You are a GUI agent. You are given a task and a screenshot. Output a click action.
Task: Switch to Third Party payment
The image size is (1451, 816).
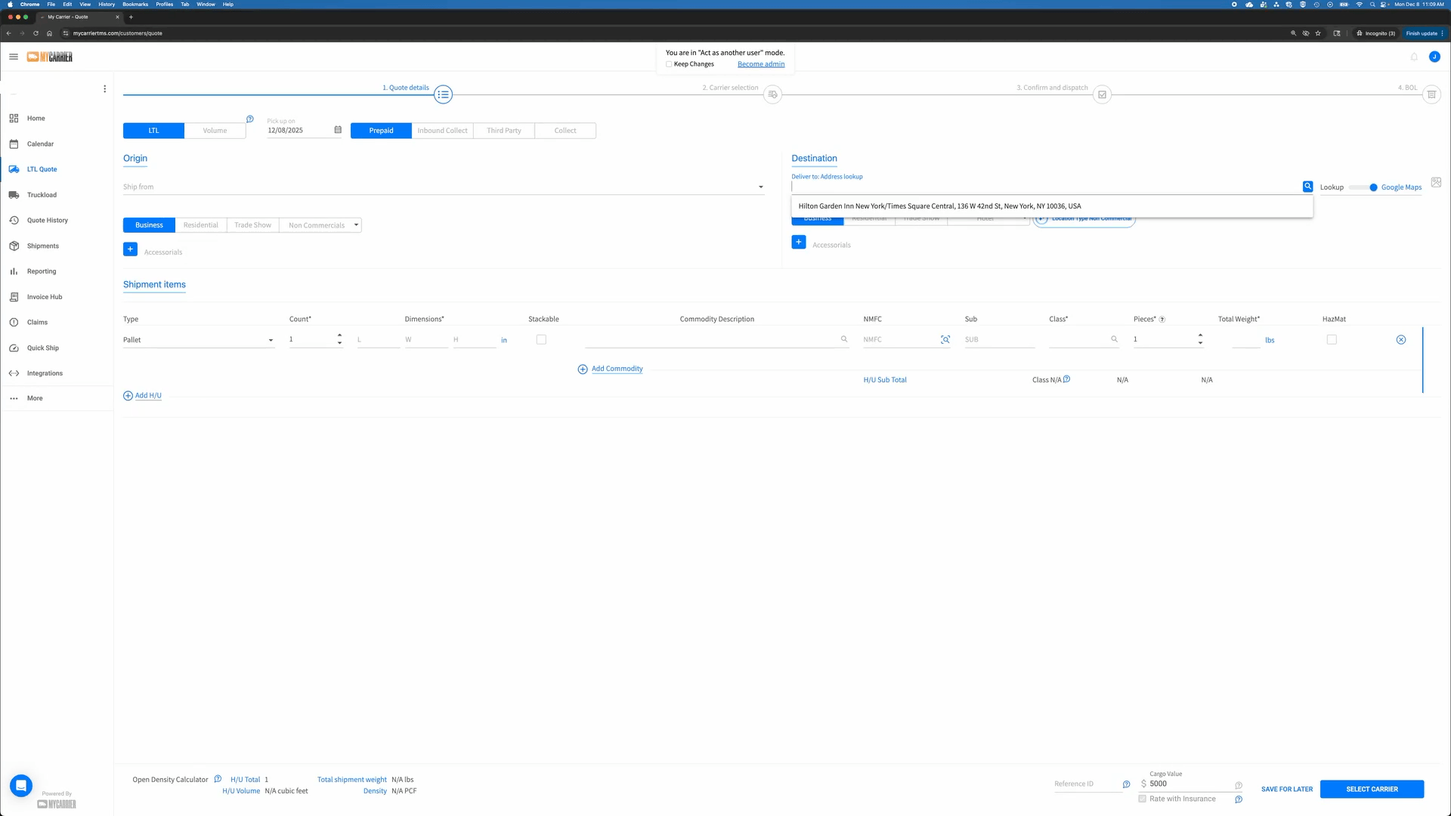(503, 131)
